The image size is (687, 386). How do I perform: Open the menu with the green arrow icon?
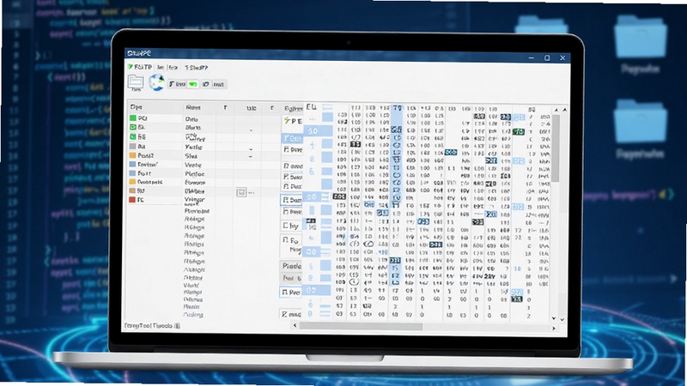click(140, 67)
